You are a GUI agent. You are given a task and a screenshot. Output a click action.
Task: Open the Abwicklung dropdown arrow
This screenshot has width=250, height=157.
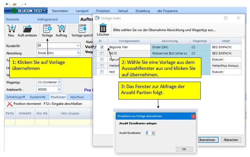pos(78,53)
